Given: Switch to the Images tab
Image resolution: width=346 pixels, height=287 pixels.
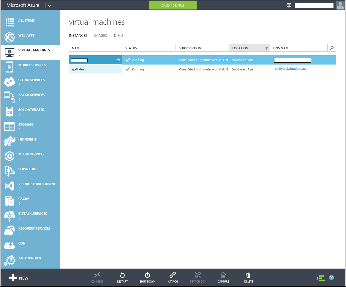Looking at the screenshot, I should pos(100,36).
